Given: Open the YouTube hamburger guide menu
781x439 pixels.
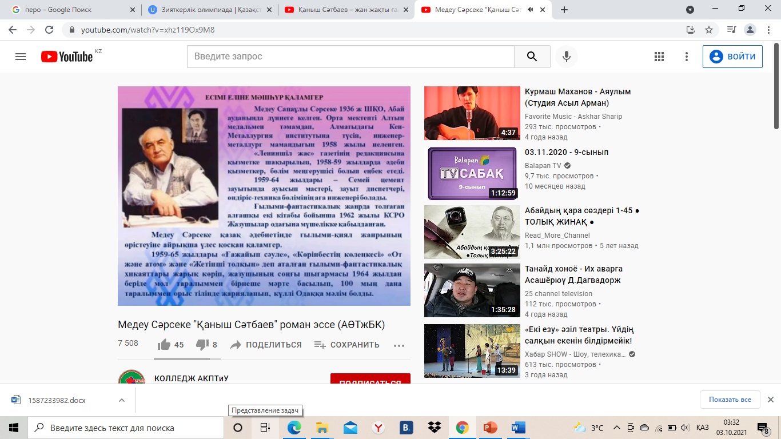Looking at the screenshot, I should coord(21,57).
